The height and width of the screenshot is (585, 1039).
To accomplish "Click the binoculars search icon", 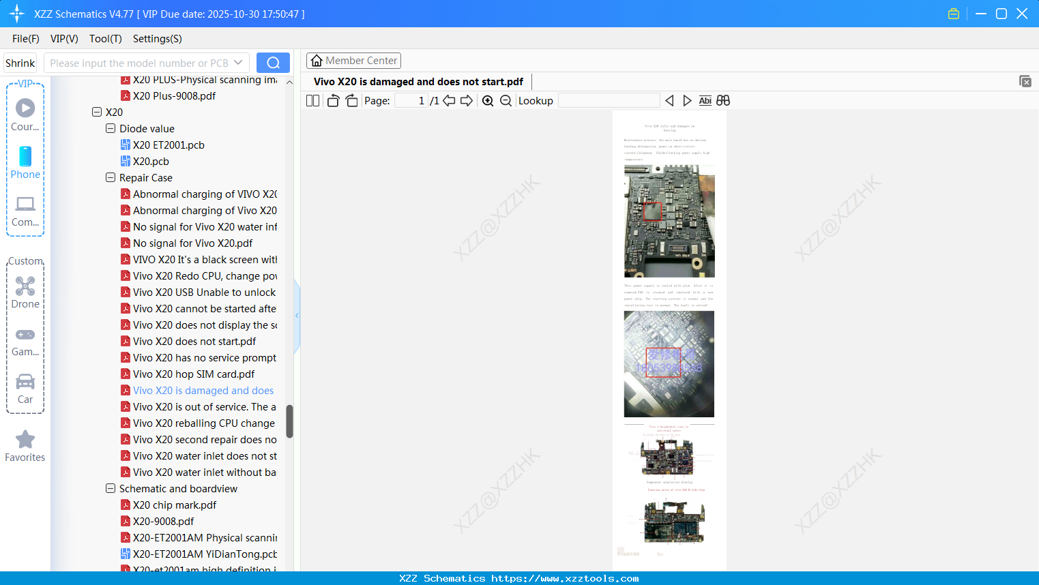I will (x=723, y=101).
